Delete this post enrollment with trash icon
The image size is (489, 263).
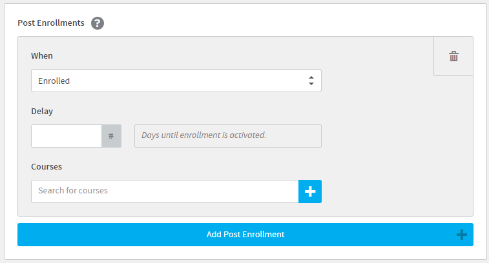[453, 56]
